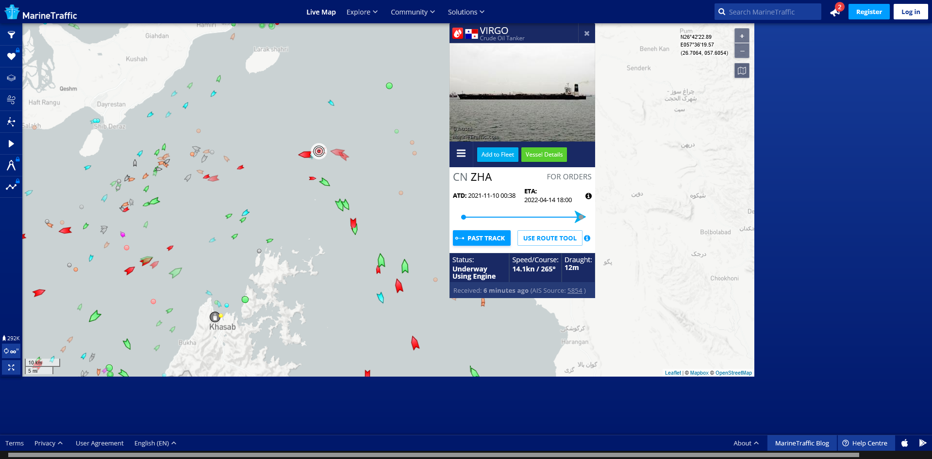Toggle fullscreen map with expand arrows

tap(11, 367)
